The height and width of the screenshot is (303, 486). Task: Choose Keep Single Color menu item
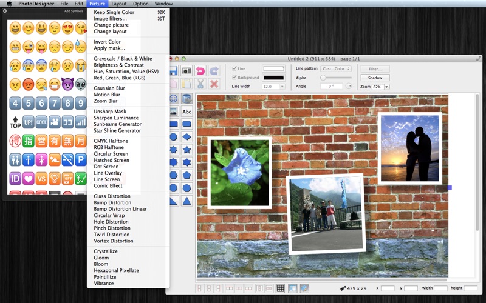[x=128, y=12]
